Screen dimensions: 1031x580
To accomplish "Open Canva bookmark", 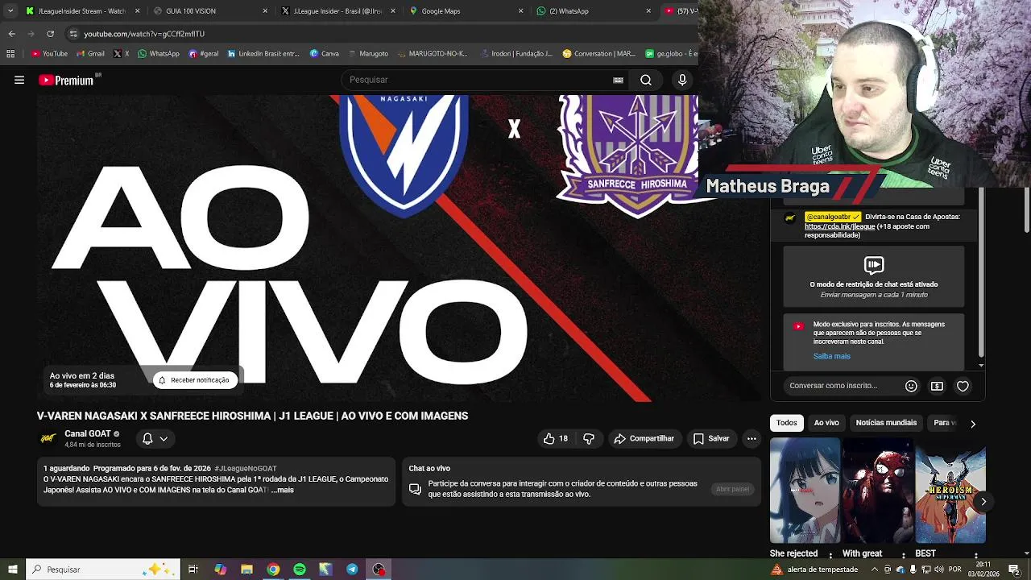I will pos(325,54).
